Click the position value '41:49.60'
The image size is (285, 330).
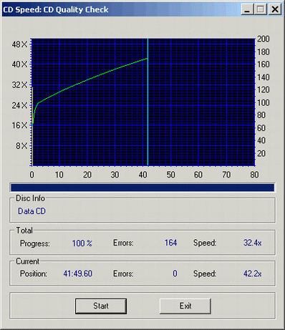77,273
